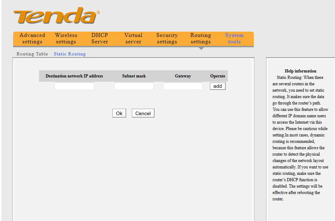This screenshot has width=335, height=221.
Task: Focus the Destination network IP address field
Action: click(x=74, y=86)
